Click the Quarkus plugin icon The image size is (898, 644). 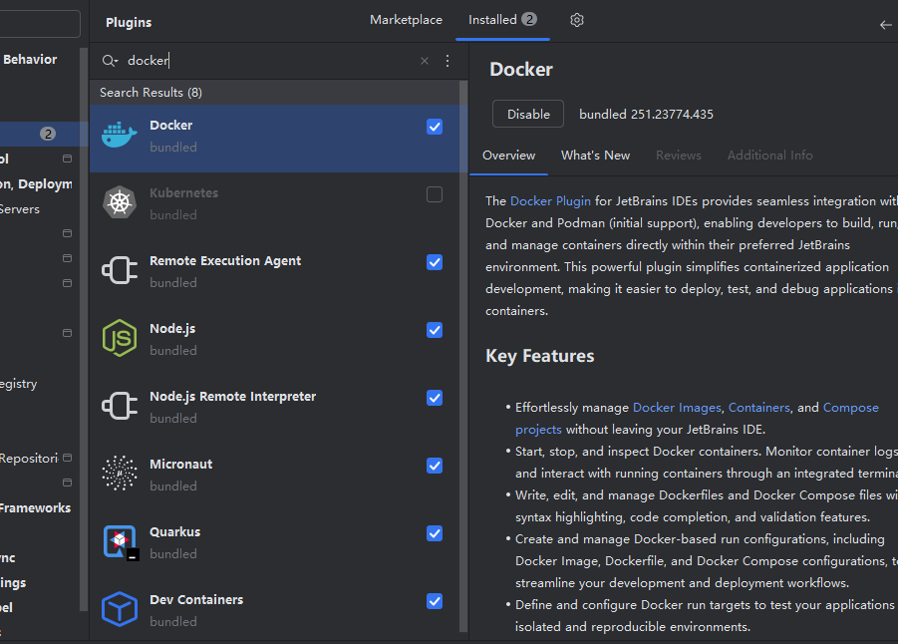(121, 541)
